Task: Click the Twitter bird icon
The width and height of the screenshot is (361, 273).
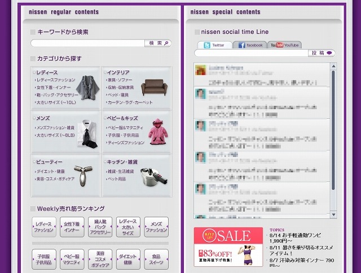Action: (x=207, y=45)
